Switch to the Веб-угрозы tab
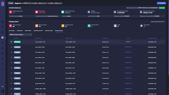169x95 pixels. 20,31
